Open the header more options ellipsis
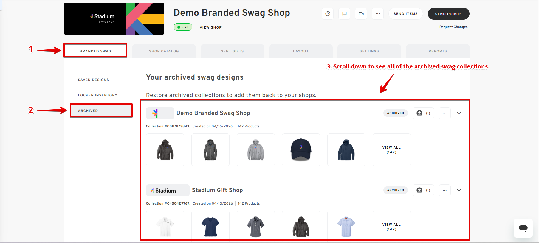This screenshot has width=539, height=243. [x=378, y=14]
